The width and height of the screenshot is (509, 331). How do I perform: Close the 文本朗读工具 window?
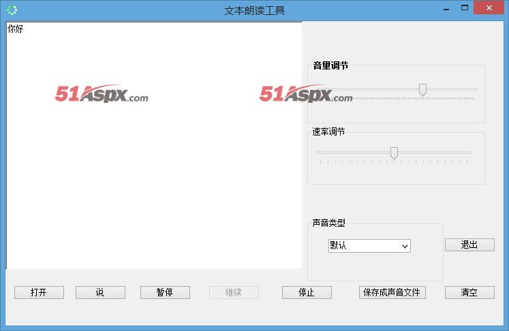(x=489, y=7)
